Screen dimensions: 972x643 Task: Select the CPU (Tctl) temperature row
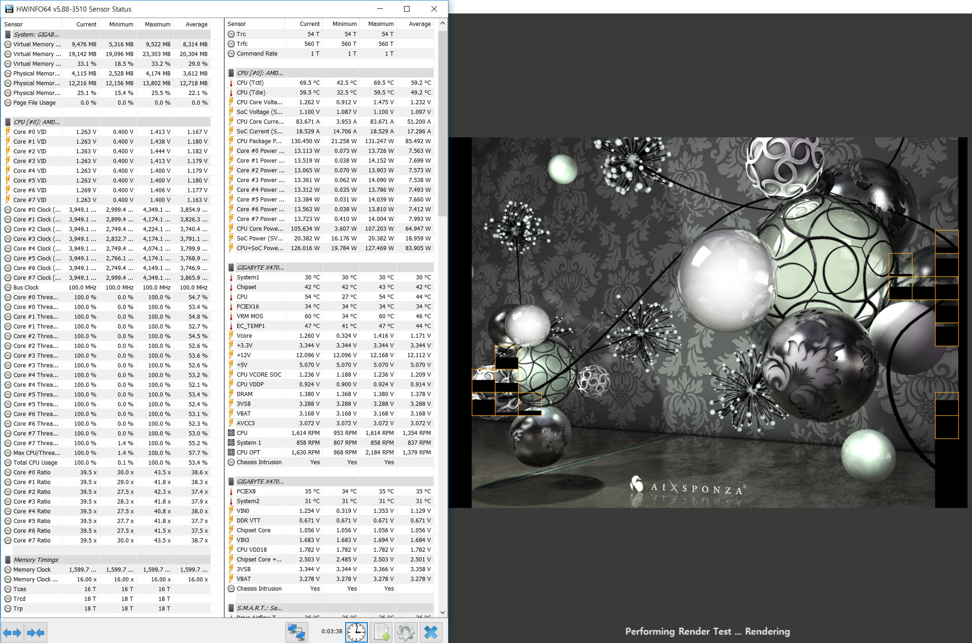[x=250, y=82]
